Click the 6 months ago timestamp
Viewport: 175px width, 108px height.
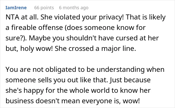point(74,8)
